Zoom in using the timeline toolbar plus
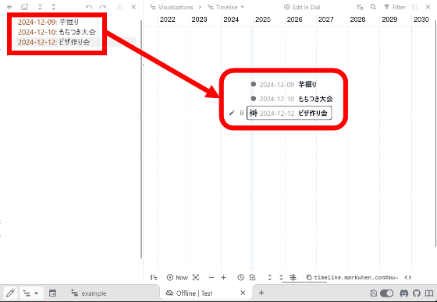Screen dimensions: 437x302 (223, 277)
